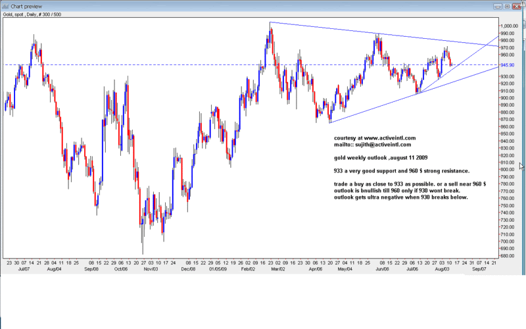
Task: Select the dashed horizontal price line
Action: 164,64
